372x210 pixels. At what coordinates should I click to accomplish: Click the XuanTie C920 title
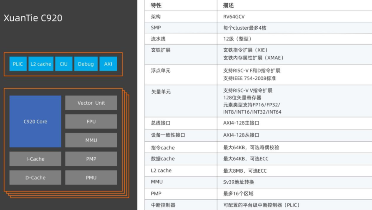[33, 18]
